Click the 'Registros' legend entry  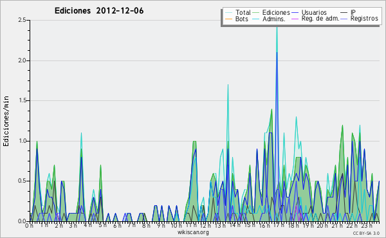click(x=364, y=19)
